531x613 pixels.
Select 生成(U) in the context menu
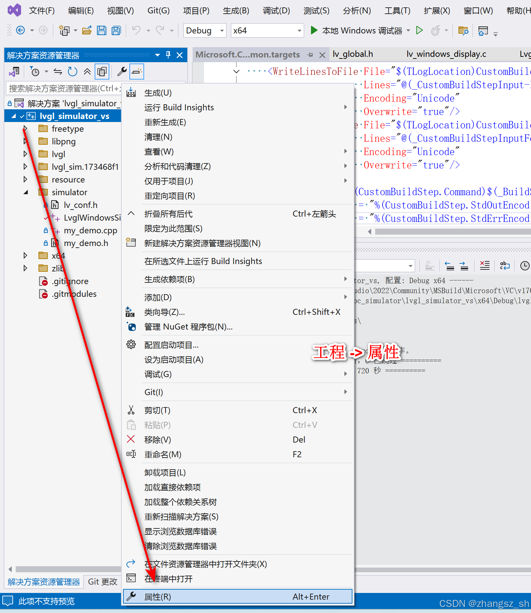(x=238, y=93)
